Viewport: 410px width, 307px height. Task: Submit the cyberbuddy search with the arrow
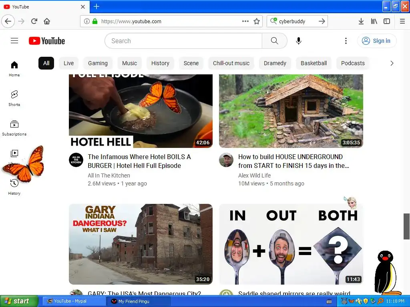tap(322, 21)
